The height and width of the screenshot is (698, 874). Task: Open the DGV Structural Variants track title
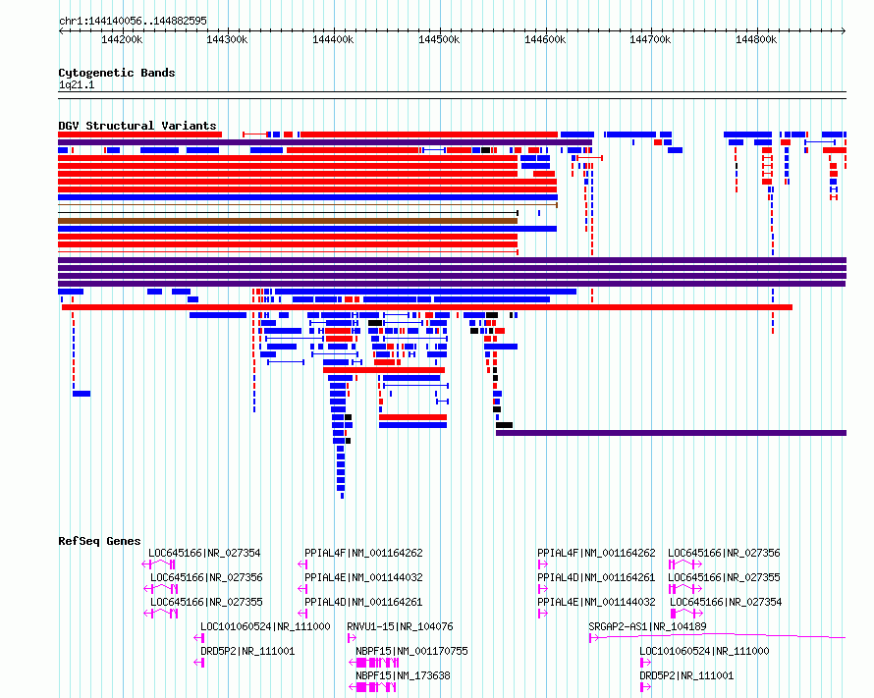point(137,126)
